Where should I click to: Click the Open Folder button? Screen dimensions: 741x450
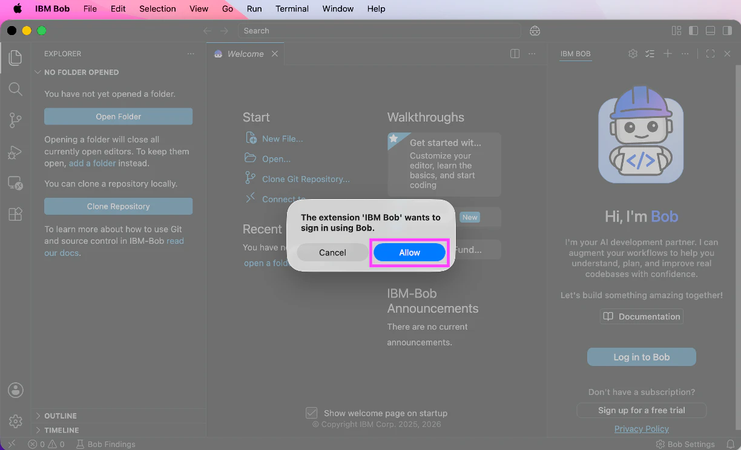[x=118, y=117]
